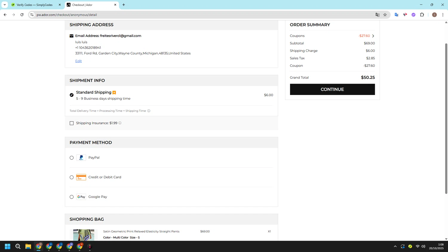Click the Standard Shipping orange badge icon
The image size is (448, 252).
[x=114, y=93]
